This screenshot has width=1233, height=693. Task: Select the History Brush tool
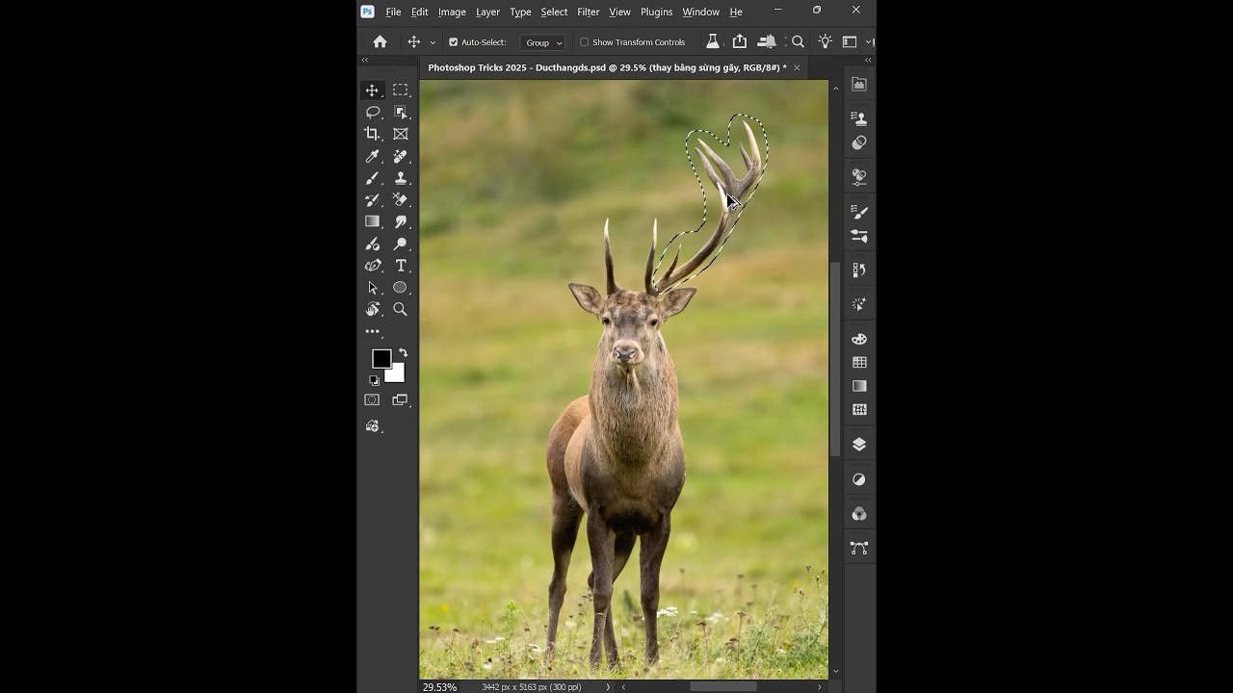(372, 200)
